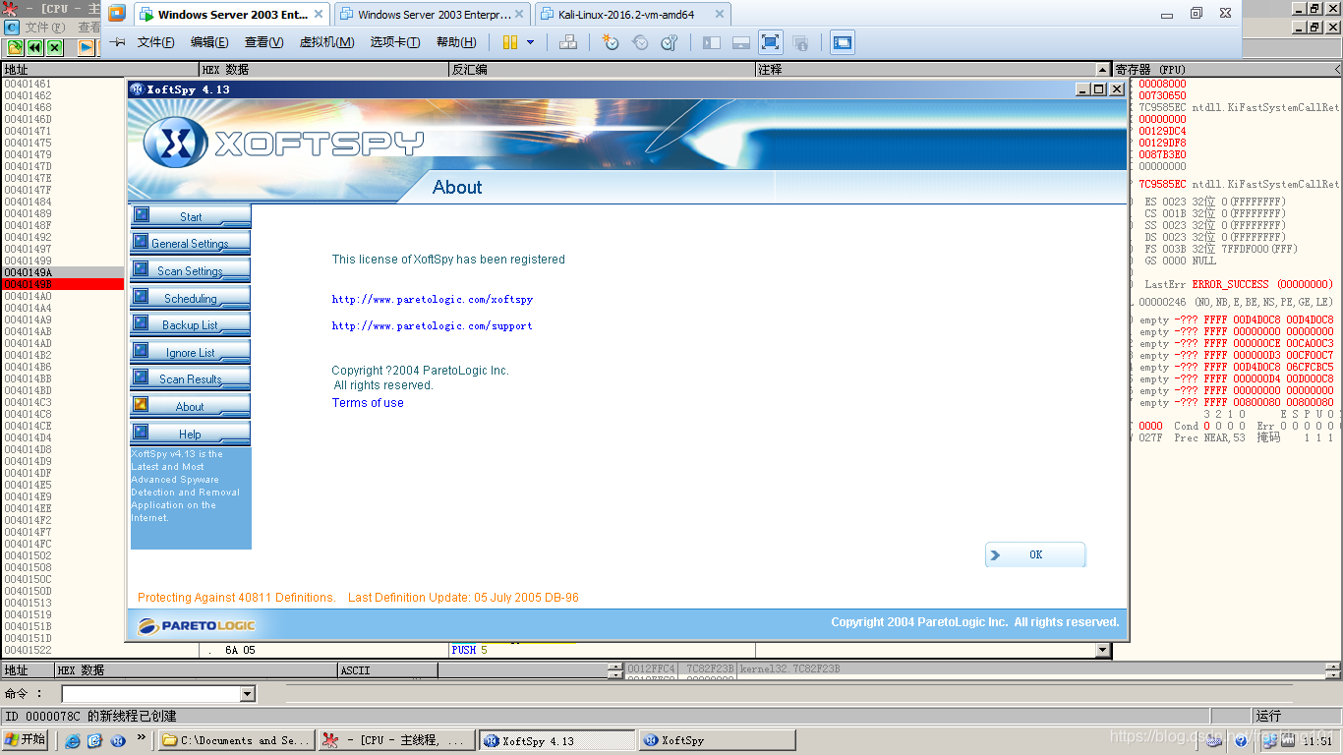The height and width of the screenshot is (755, 1343).
Task: Click the show library sidebar icon
Action: point(712,42)
